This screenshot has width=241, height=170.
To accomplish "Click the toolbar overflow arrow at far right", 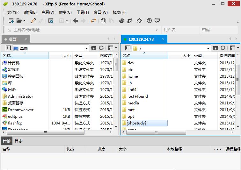I will pos(238,22).
